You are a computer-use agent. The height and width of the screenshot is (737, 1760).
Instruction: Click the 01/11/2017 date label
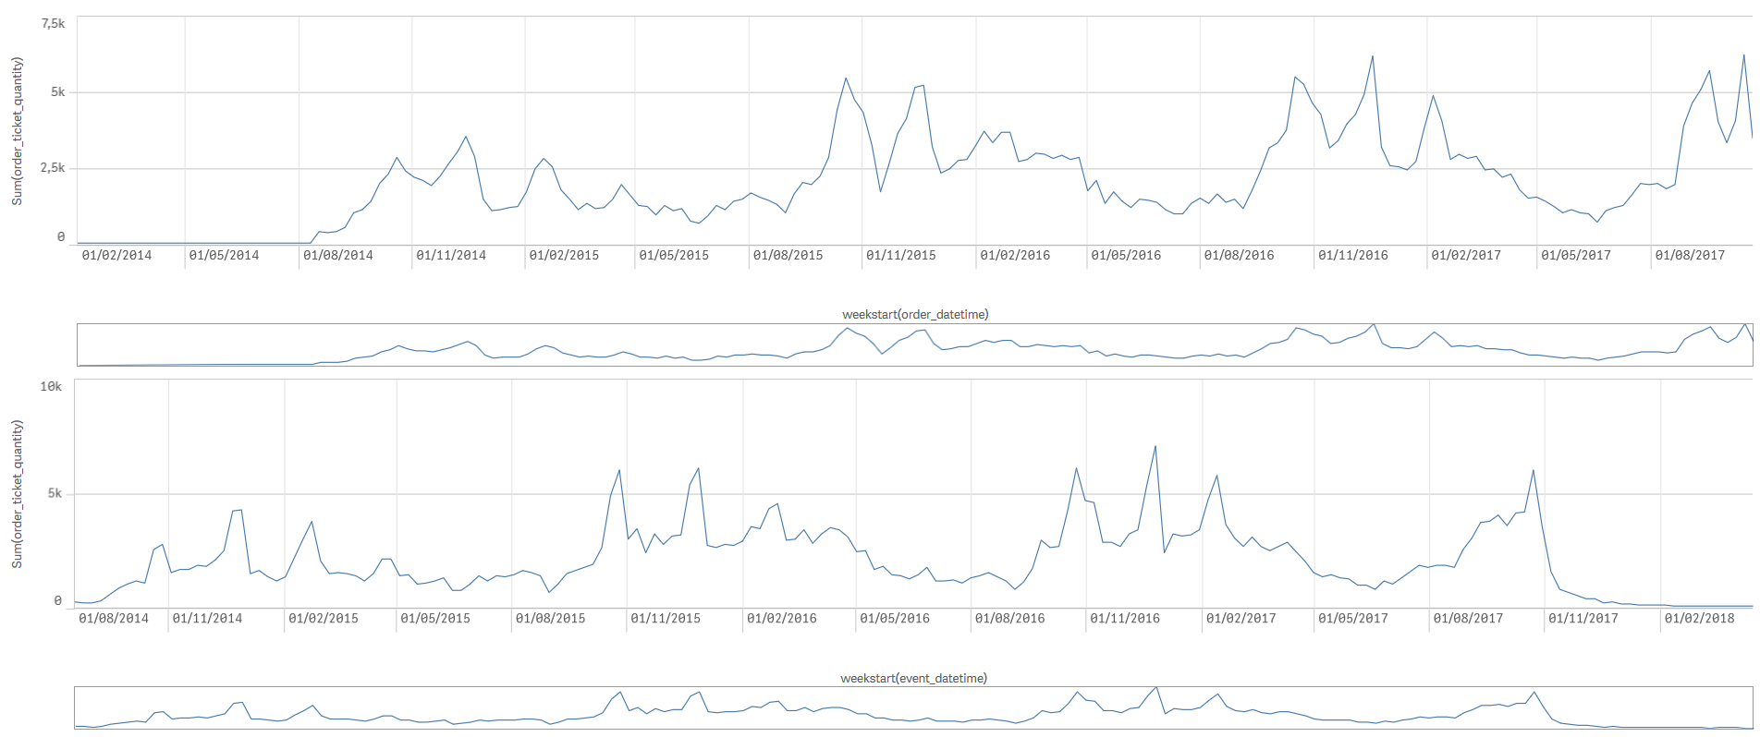[1583, 618]
